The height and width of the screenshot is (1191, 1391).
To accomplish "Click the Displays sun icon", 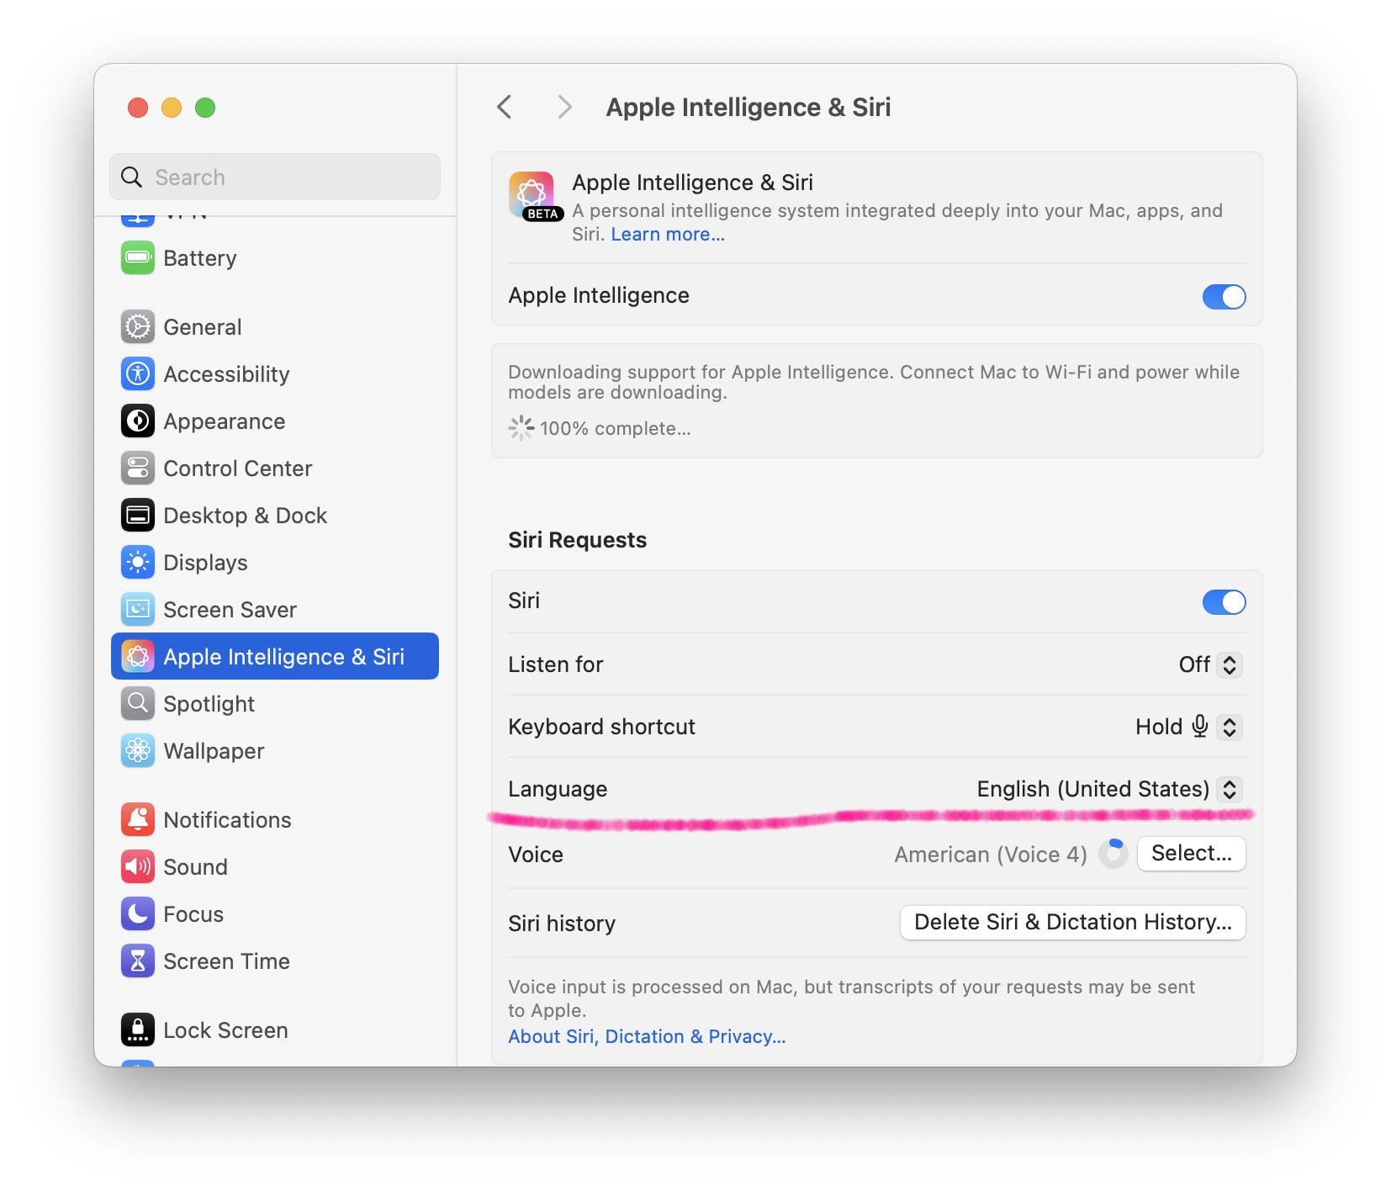I will (x=138, y=563).
